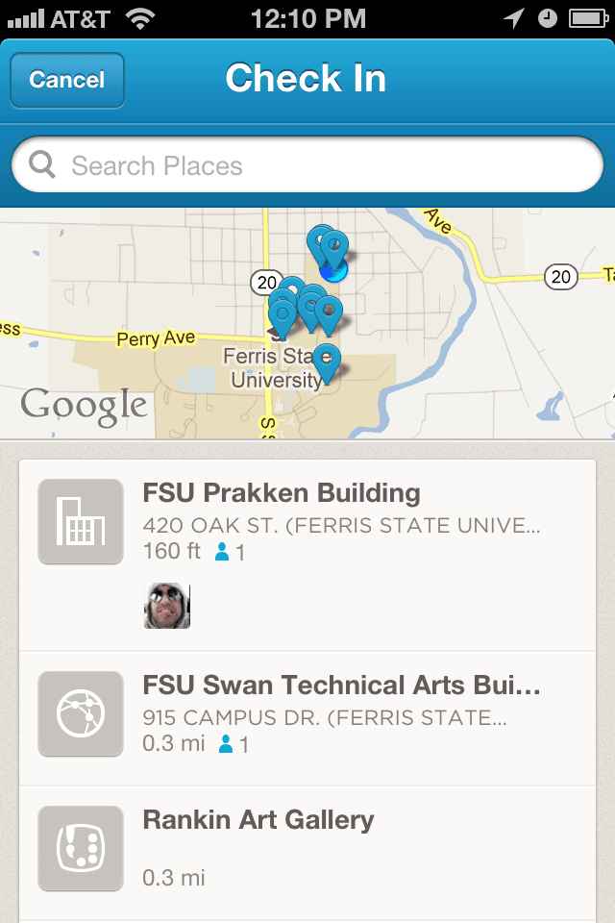Tap the search magnifier icon
The height and width of the screenshot is (923, 615).
[x=43, y=165]
